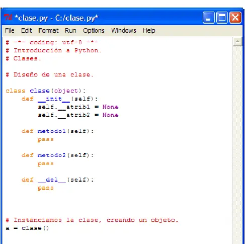Click the line 'a = clase()'

tap(27, 228)
